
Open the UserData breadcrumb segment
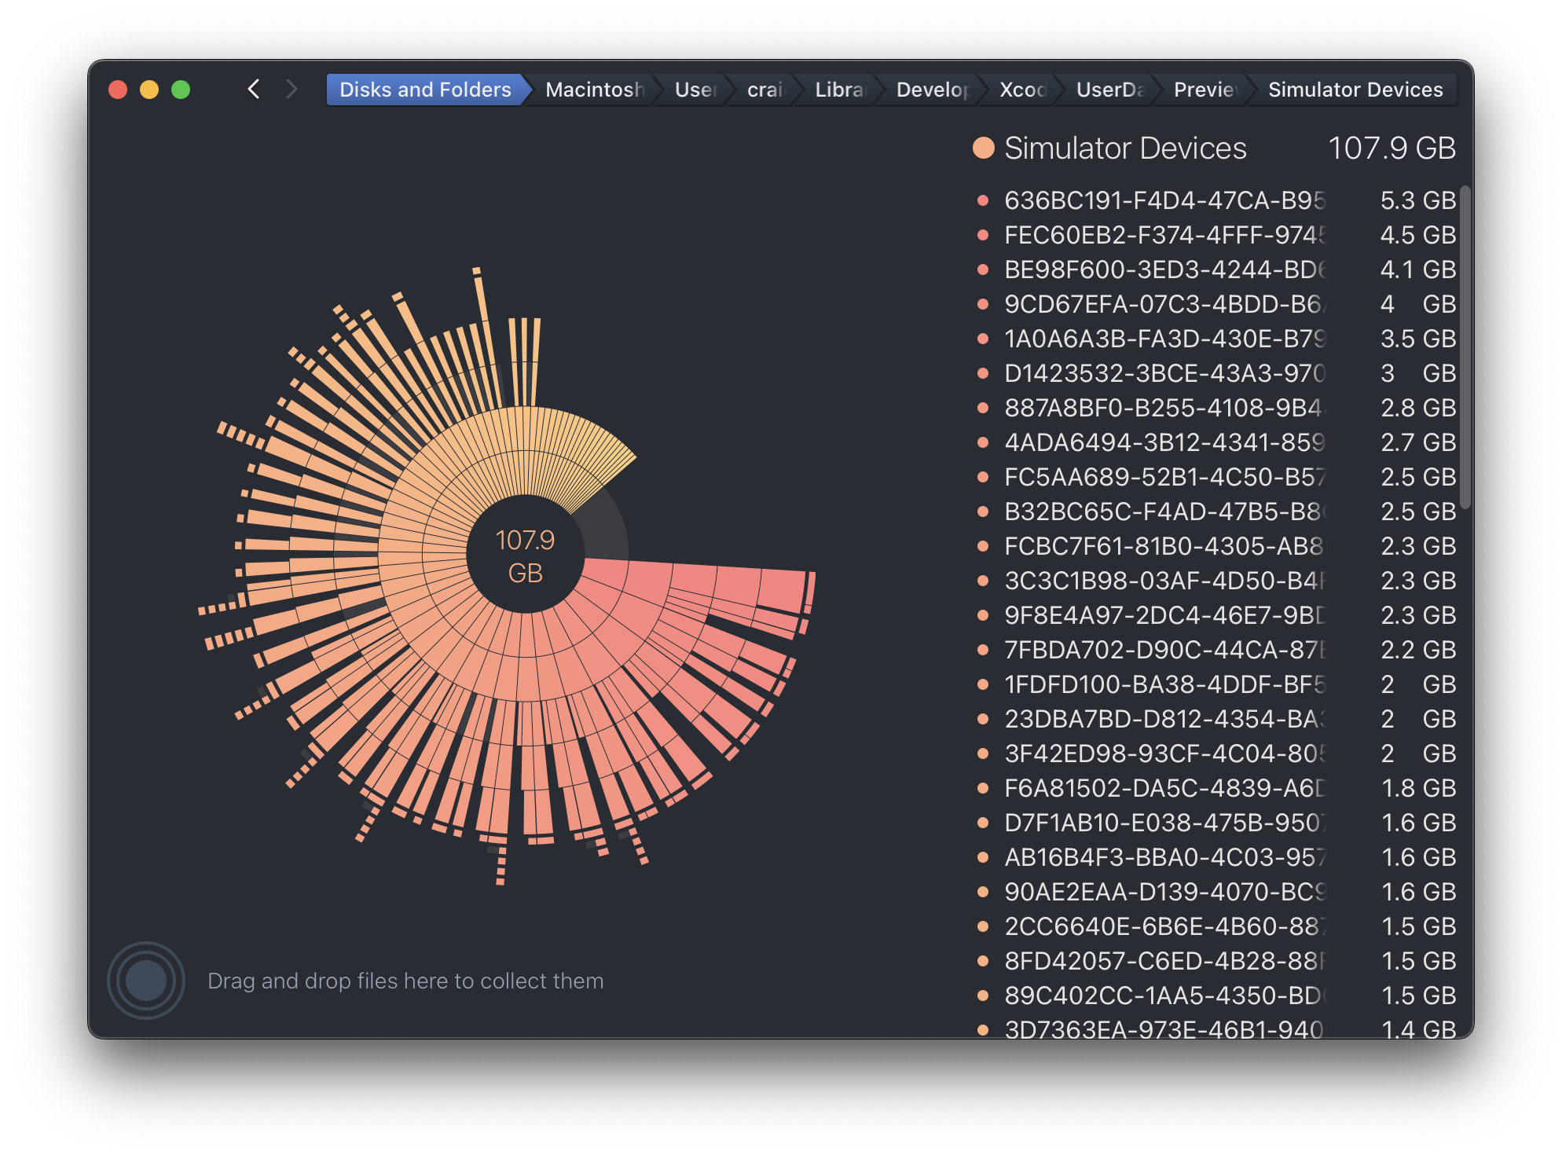1109,90
